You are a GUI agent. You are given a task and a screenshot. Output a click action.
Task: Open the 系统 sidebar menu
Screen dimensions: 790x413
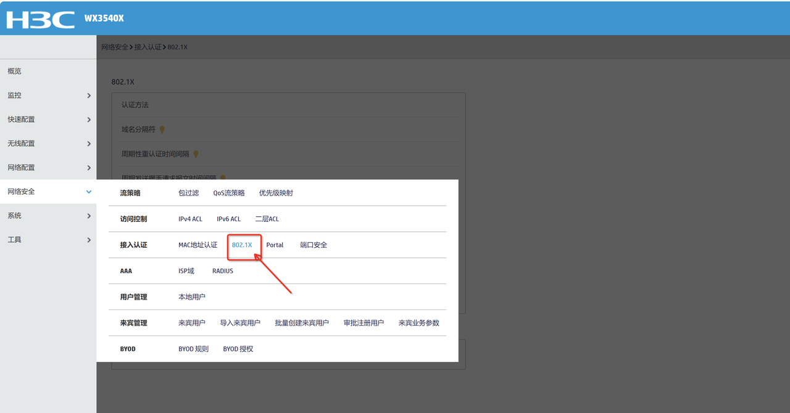pos(48,216)
